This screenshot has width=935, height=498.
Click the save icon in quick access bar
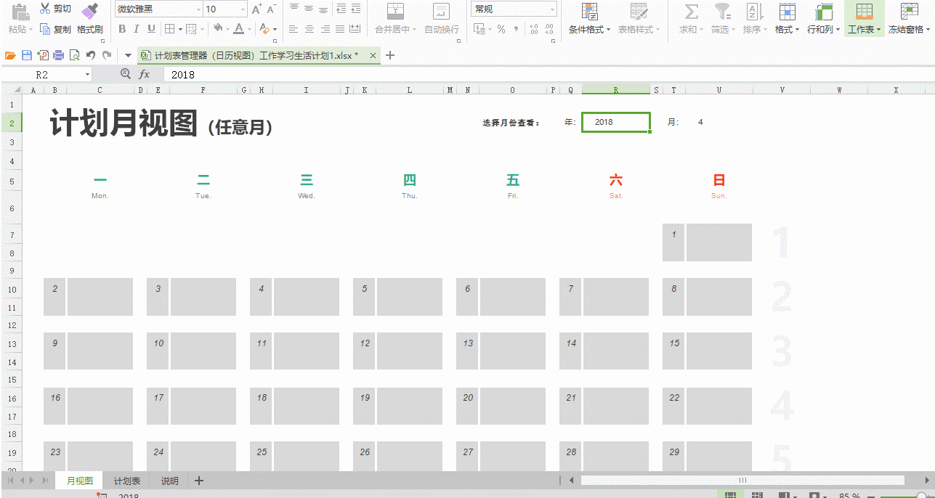[27, 55]
